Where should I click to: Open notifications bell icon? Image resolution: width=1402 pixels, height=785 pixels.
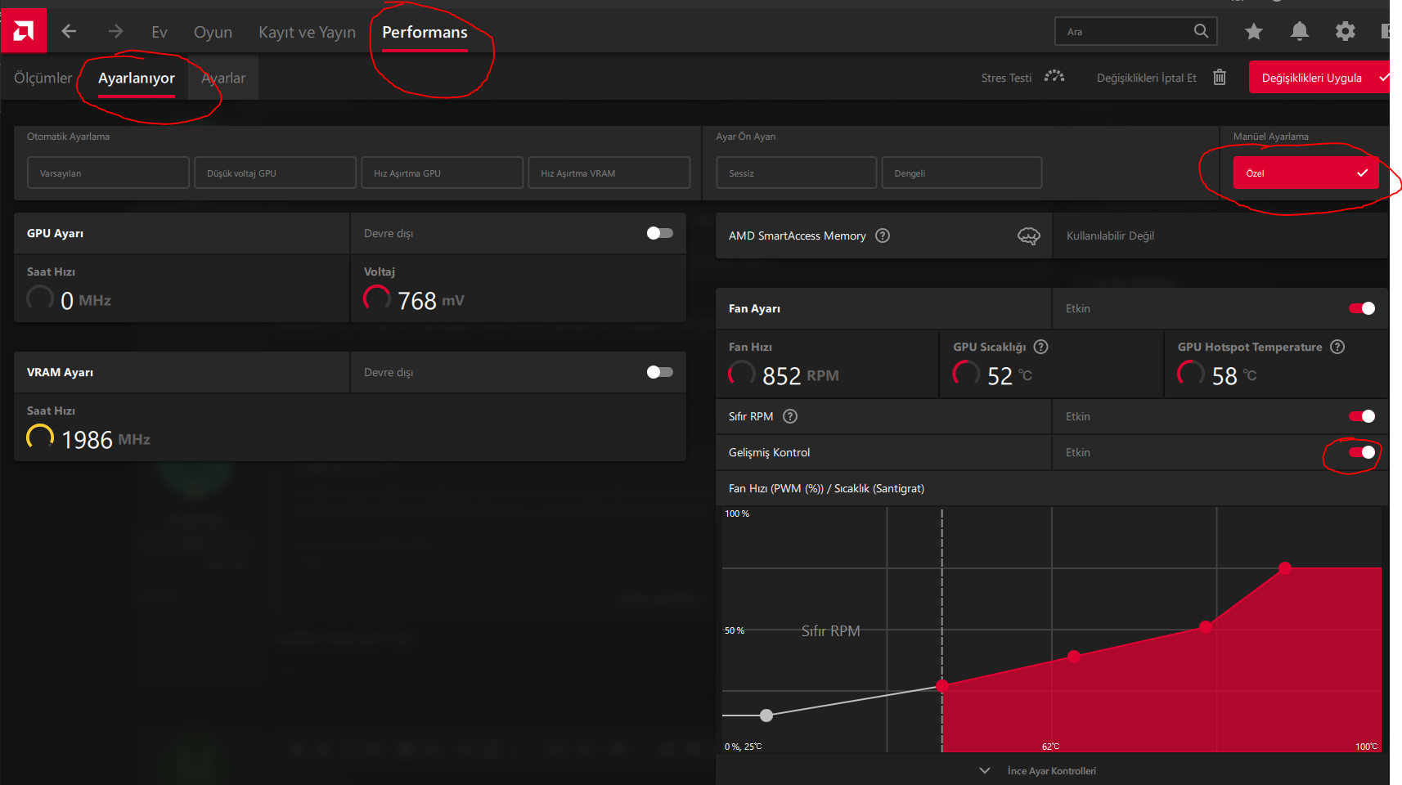[x=1299, y=31]
